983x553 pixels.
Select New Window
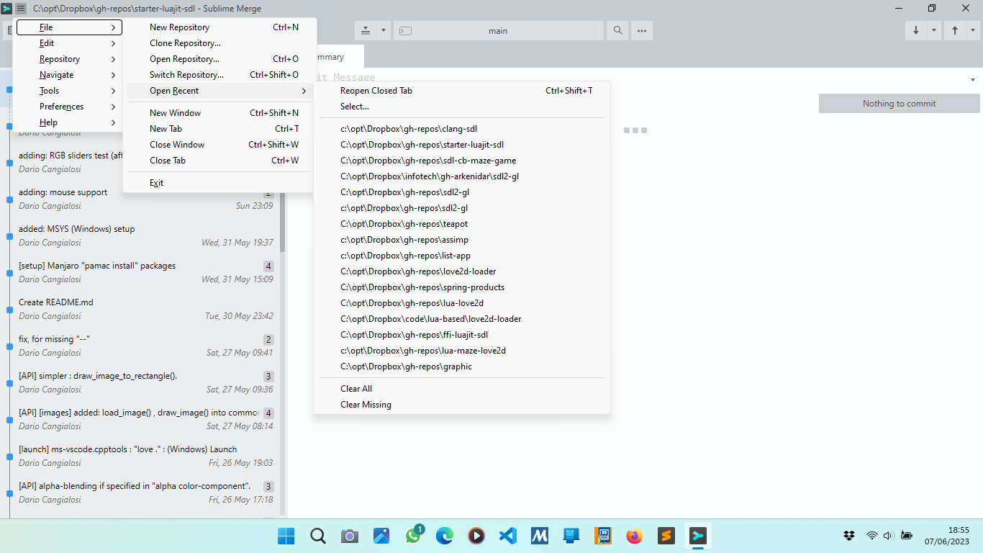click(219, 113)
